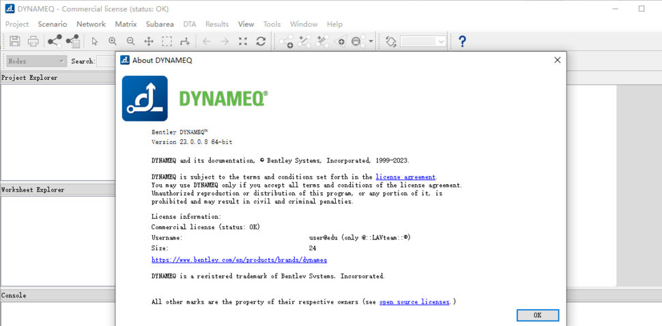Image resolution: width=662 pixels, height=326 pixels.
Task: Open the Tools menu
Action: 272,24
